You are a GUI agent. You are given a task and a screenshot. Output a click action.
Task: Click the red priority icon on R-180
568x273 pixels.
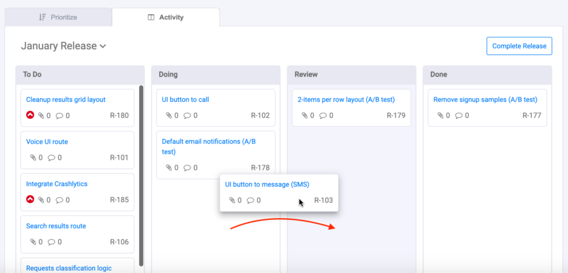click(30, 115)
